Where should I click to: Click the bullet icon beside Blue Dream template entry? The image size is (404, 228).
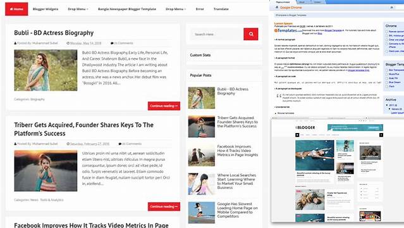tap(386, 82)
